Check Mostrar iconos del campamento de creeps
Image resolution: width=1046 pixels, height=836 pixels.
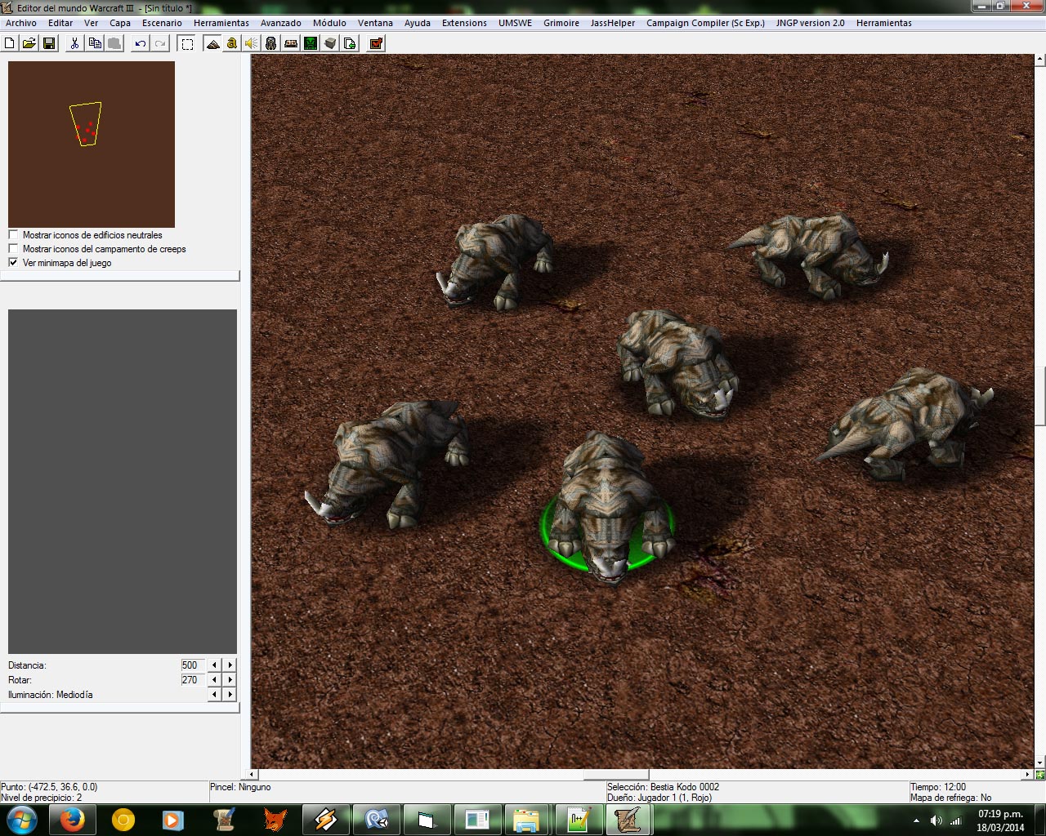coord(13,249)
